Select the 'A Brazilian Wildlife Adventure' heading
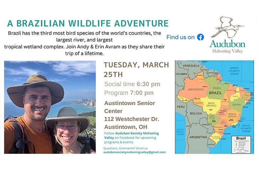Screen dimensions: 258x172 point(88,23)
